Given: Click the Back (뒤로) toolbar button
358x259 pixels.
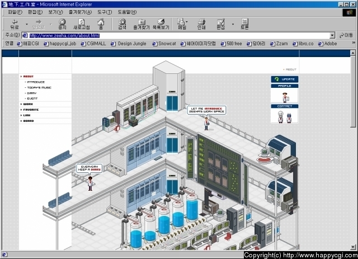Looking at the screenshot, I should (15, 24).
